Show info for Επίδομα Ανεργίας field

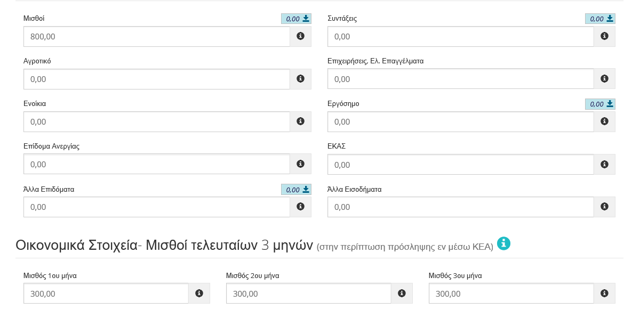click(300, 164)
